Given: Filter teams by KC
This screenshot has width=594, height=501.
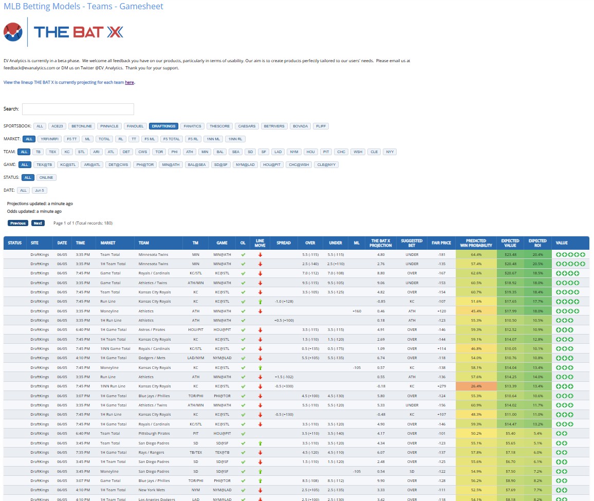Looking at the screenshot, I should [67, 152].
